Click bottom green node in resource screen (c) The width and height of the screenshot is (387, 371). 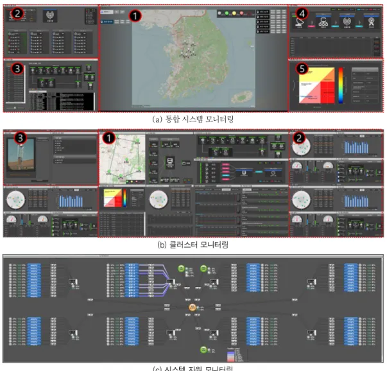pyautogui.click(x=203, y=349)
